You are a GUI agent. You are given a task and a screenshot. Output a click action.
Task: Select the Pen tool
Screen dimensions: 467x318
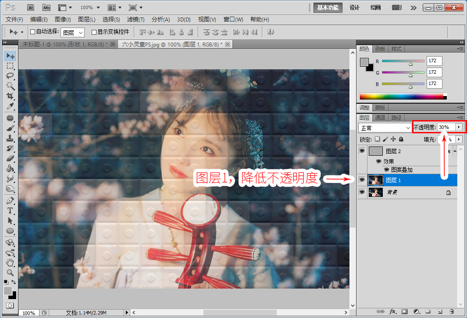tap(10, 200)
